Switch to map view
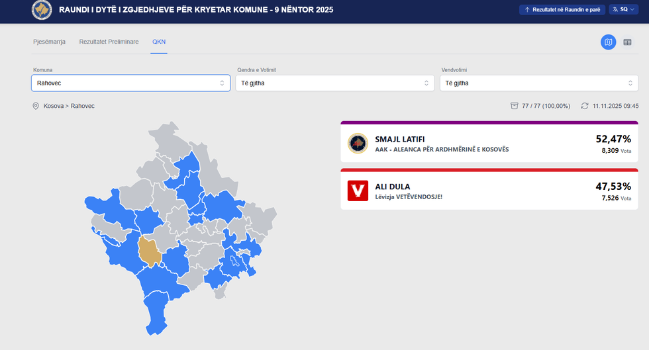This screenshot has width=649, height=350. coord(608,42)
